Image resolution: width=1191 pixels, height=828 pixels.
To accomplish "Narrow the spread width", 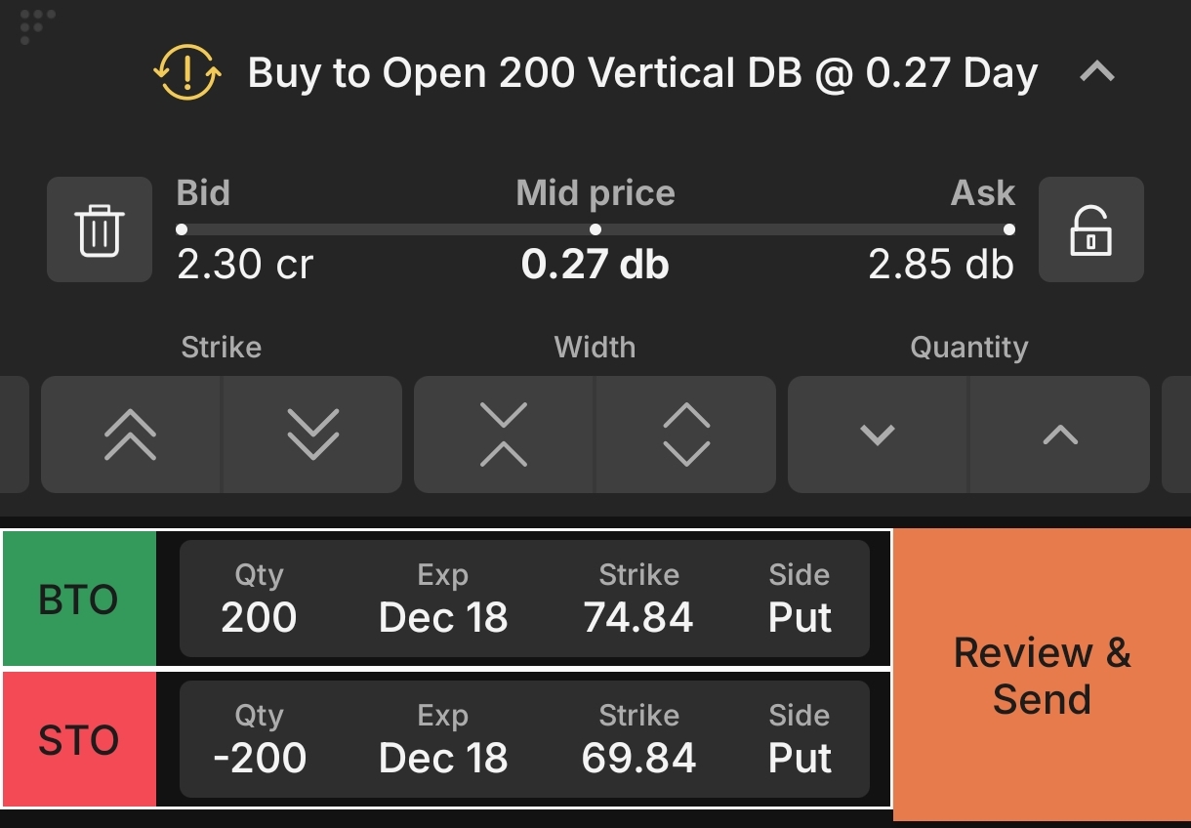I will (504, 435).
